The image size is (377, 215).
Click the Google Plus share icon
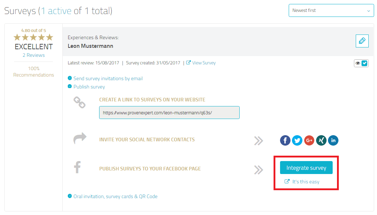pyautogui.click(x=309, y=140)
